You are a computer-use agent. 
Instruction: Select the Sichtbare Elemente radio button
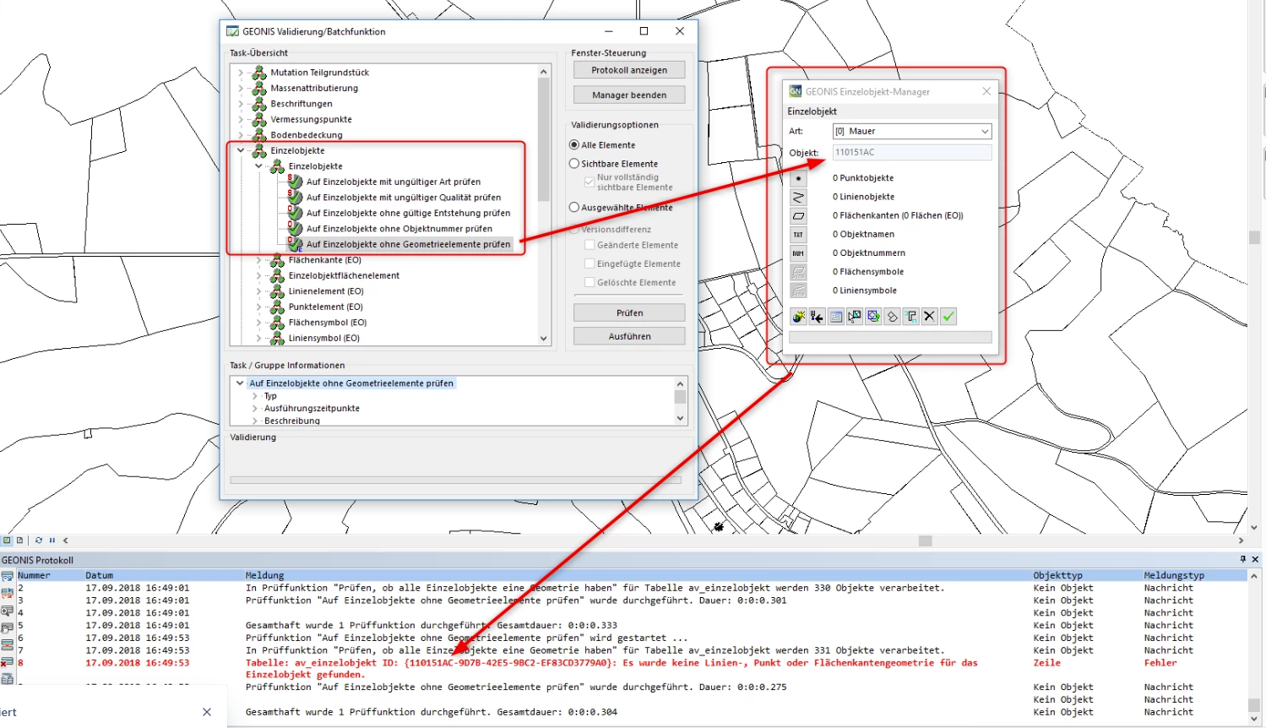pos(574,164)
